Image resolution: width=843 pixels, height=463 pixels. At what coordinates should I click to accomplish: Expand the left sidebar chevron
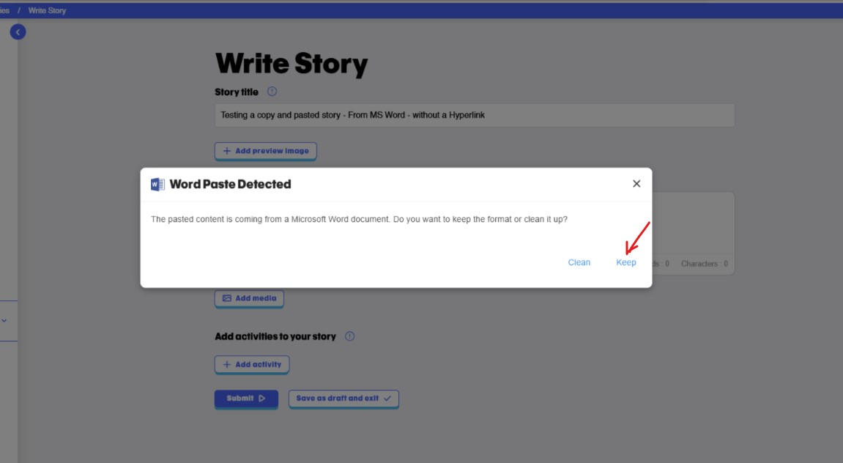[4, 320]
